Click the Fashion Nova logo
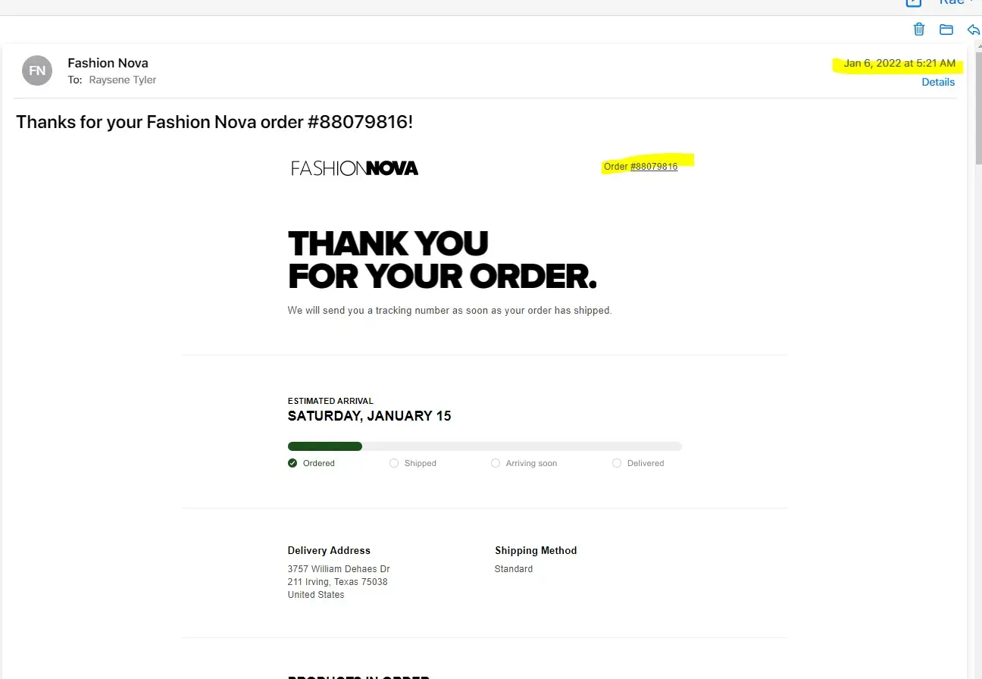This screenshot has width=982, height=679. click(x=355, y=167)
